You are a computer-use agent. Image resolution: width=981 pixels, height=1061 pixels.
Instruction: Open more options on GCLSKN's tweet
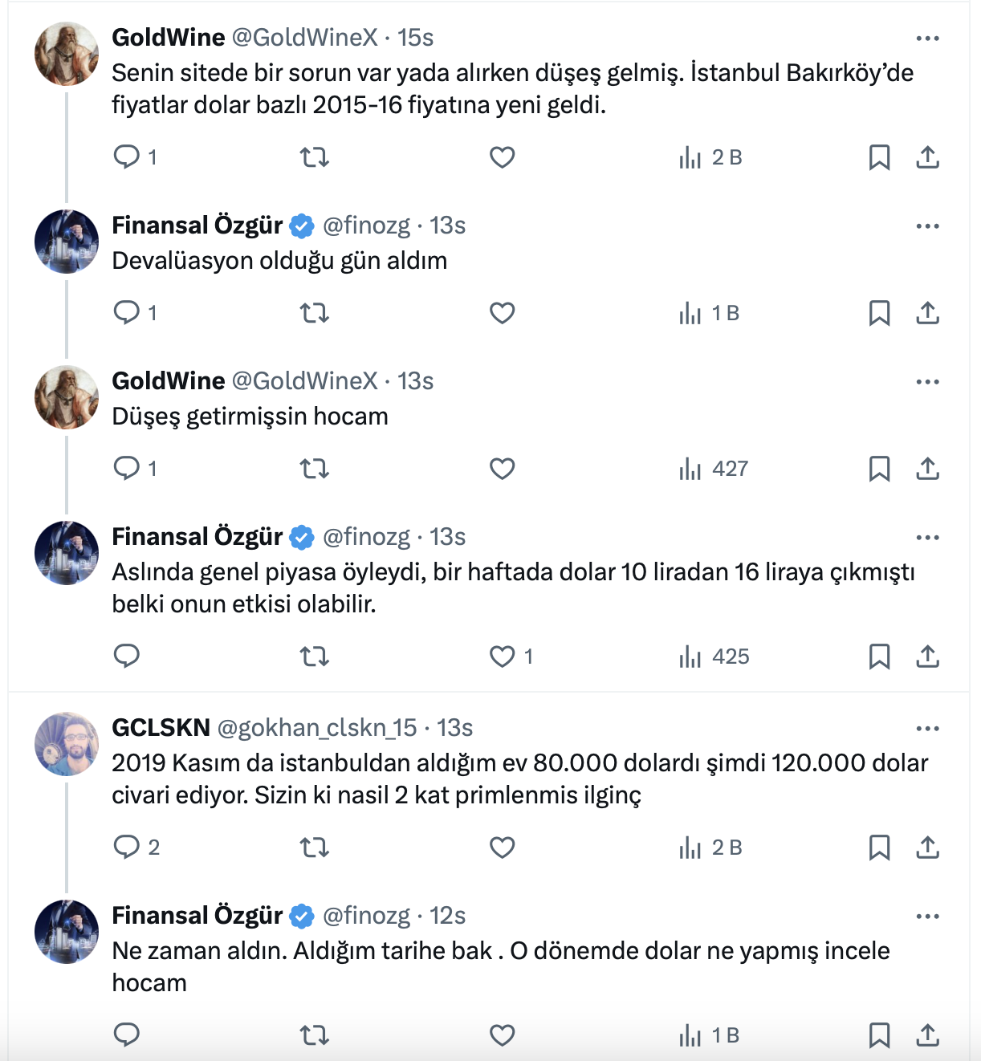tap(927, 728)
